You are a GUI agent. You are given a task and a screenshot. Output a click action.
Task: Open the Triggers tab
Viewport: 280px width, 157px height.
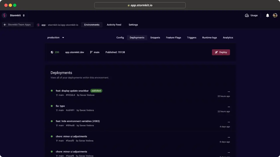click(191, 38)
